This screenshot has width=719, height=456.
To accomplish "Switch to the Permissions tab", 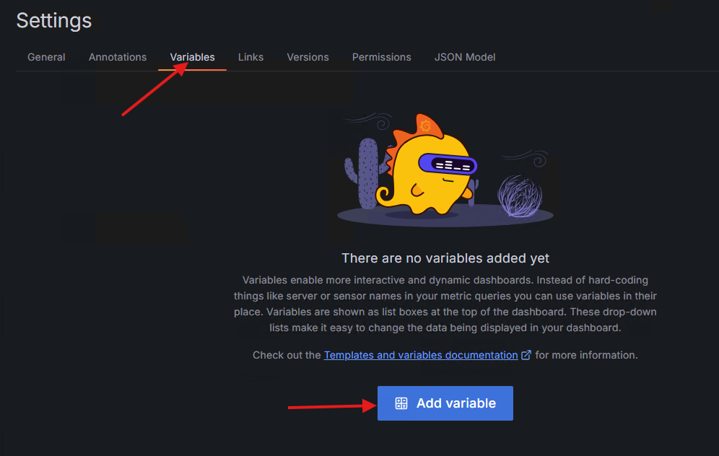I will click(381, 57).
